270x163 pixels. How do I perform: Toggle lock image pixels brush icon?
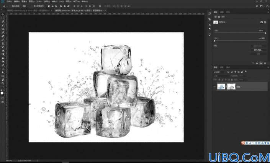pyautogui.click(x=222, y=80)
